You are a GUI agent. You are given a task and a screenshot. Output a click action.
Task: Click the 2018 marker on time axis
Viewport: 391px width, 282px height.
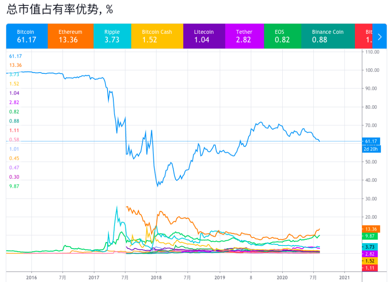(156, 278)
